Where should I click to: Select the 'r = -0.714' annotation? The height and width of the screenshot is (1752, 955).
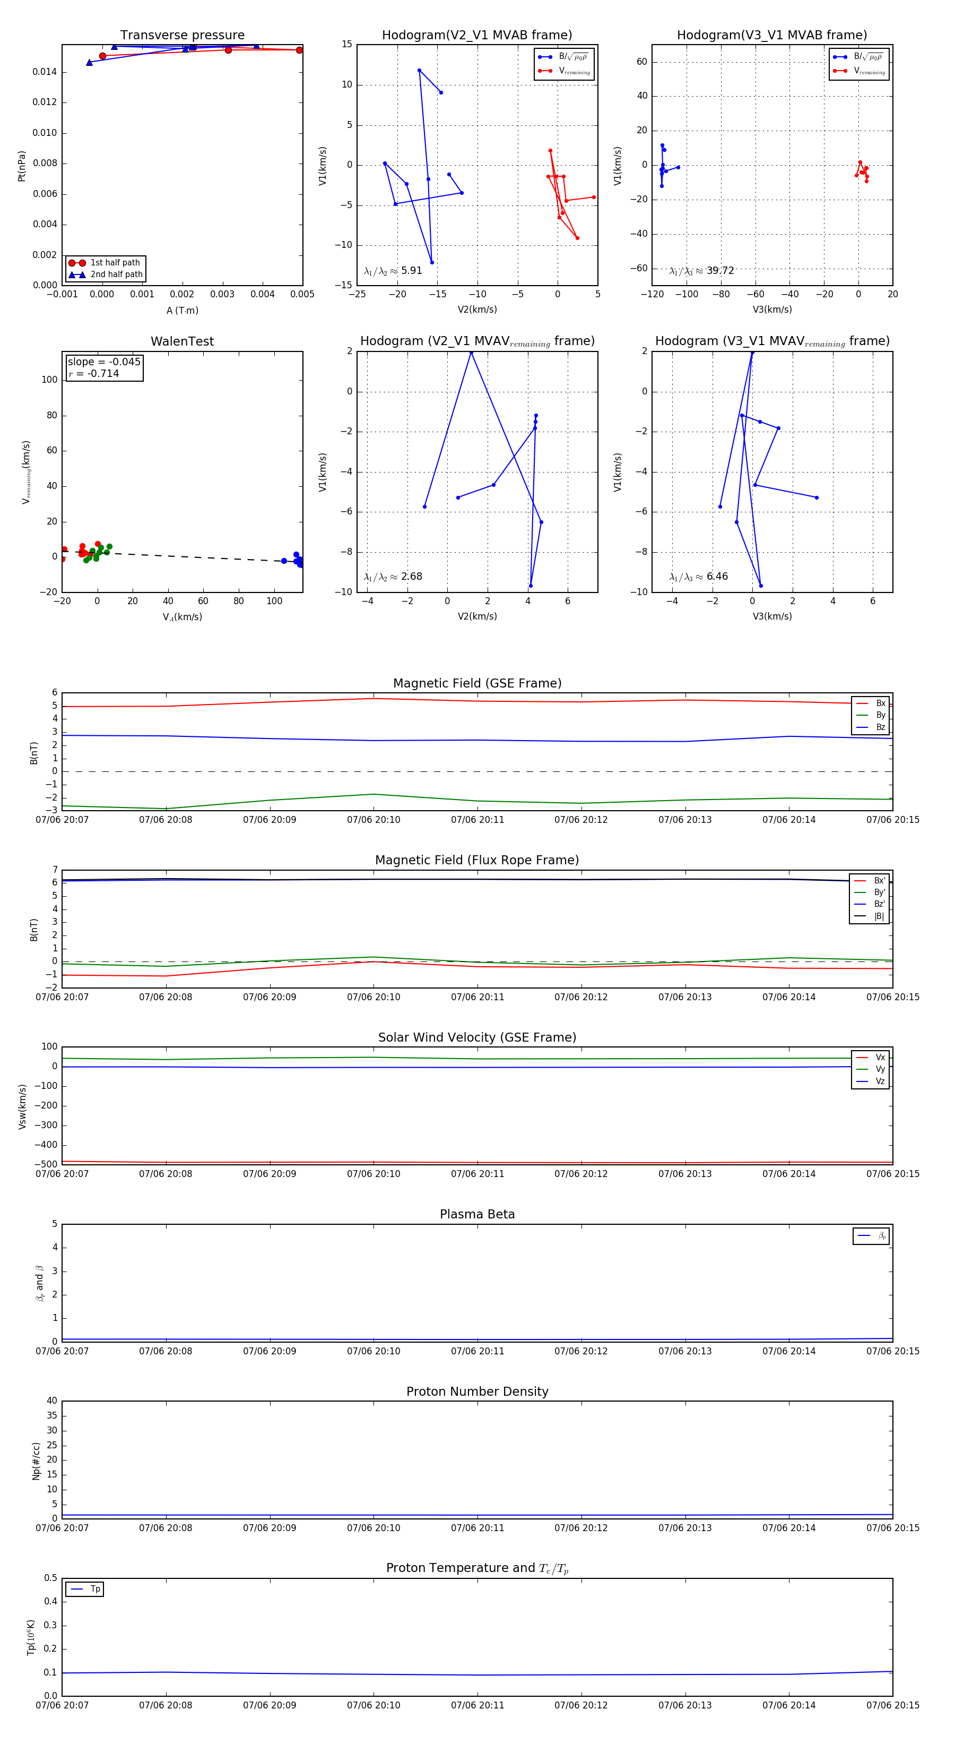94,373
